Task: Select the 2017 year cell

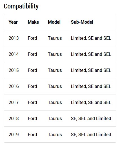Action: click(14, 102)
